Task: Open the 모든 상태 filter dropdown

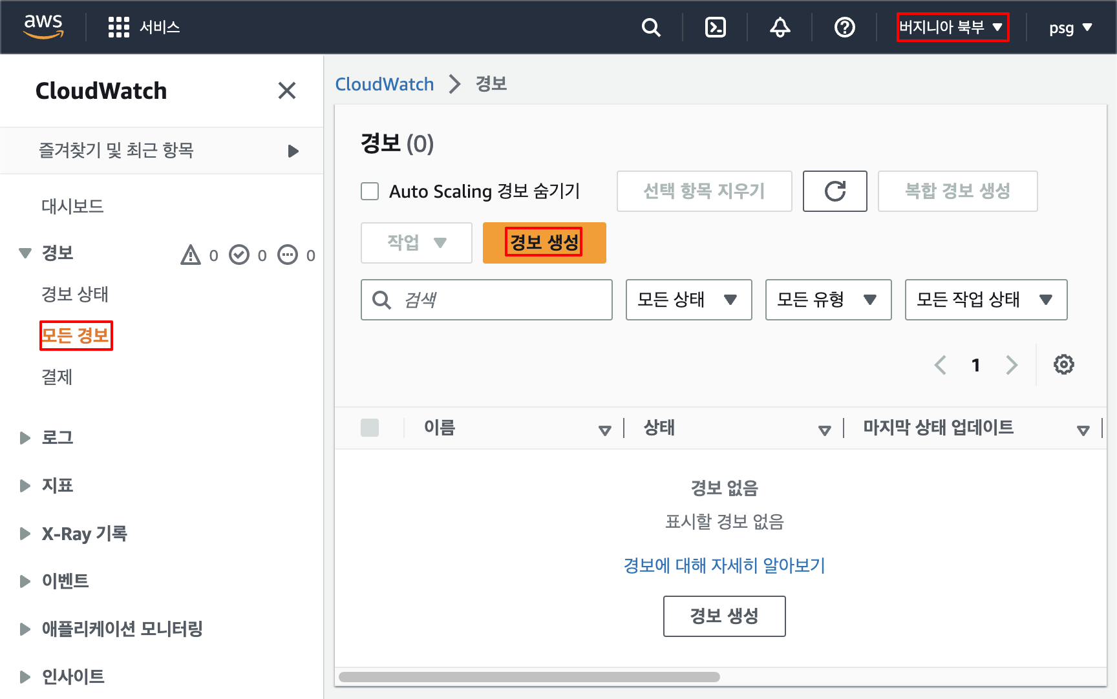Action: [689, 300]
